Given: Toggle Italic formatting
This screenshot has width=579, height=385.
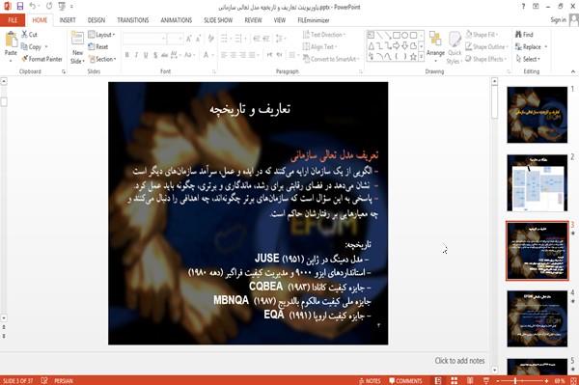Looking at the screenshot, I should [136, 55].
